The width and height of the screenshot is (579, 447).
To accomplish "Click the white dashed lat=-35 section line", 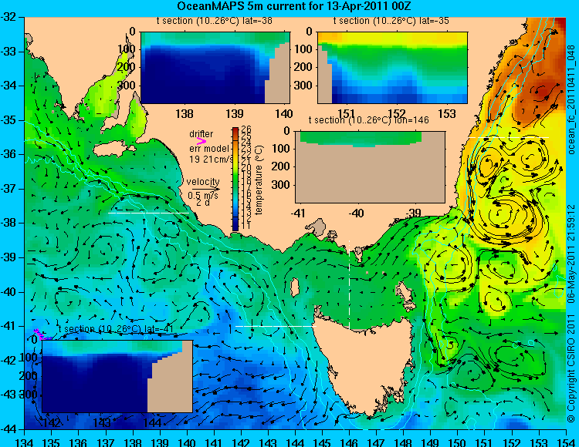I will [508, 137].
